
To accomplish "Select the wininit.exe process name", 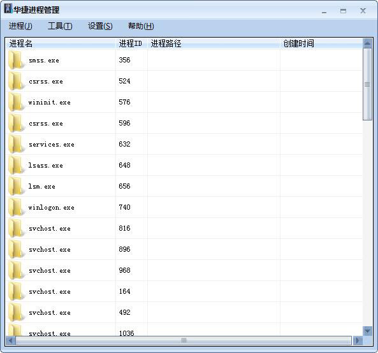I will (x=50, y=103).
